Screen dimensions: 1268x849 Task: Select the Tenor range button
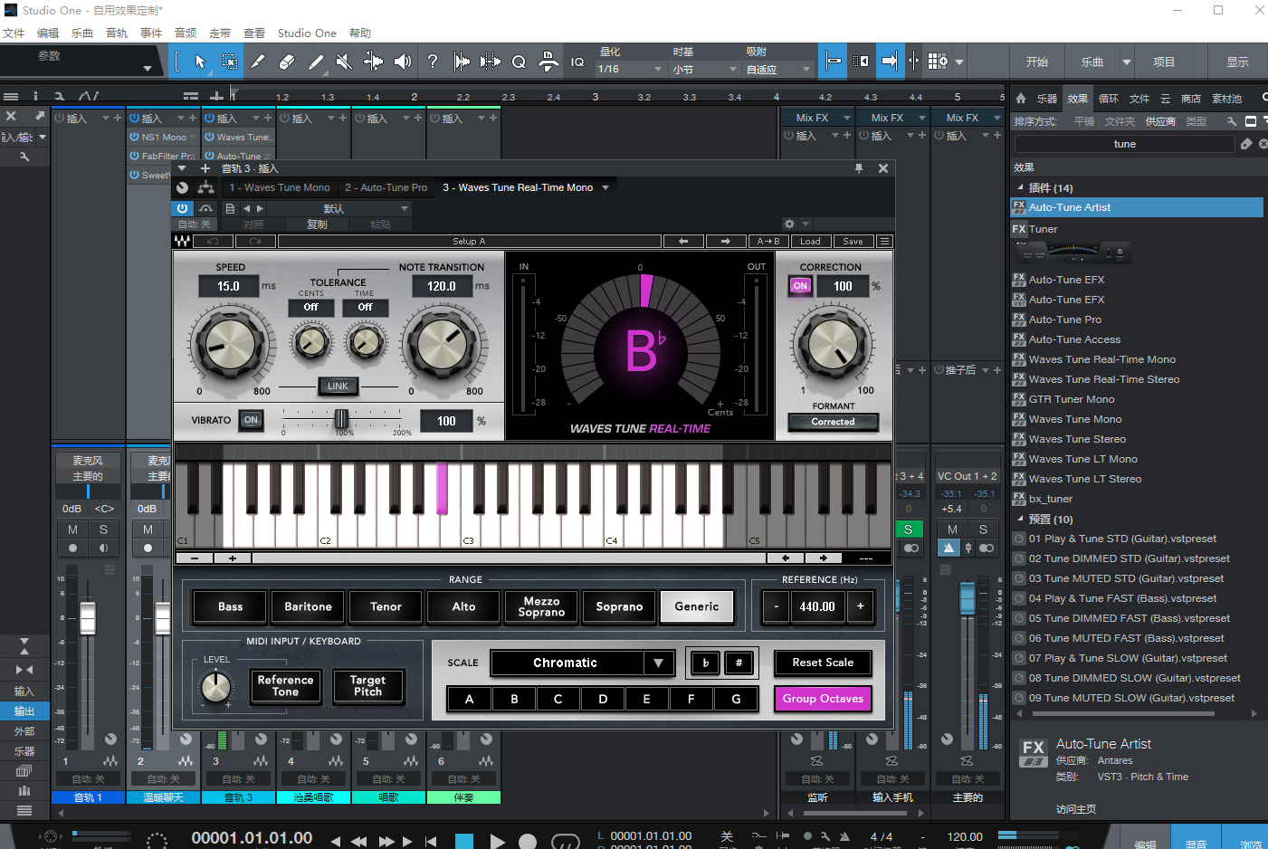[x=386, y=606]
